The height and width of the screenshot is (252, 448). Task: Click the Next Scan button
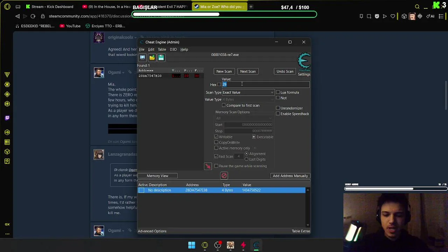248,71
